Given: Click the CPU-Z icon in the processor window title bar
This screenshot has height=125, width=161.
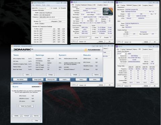Looking at the screenshot, I should (x=72, y=2).
